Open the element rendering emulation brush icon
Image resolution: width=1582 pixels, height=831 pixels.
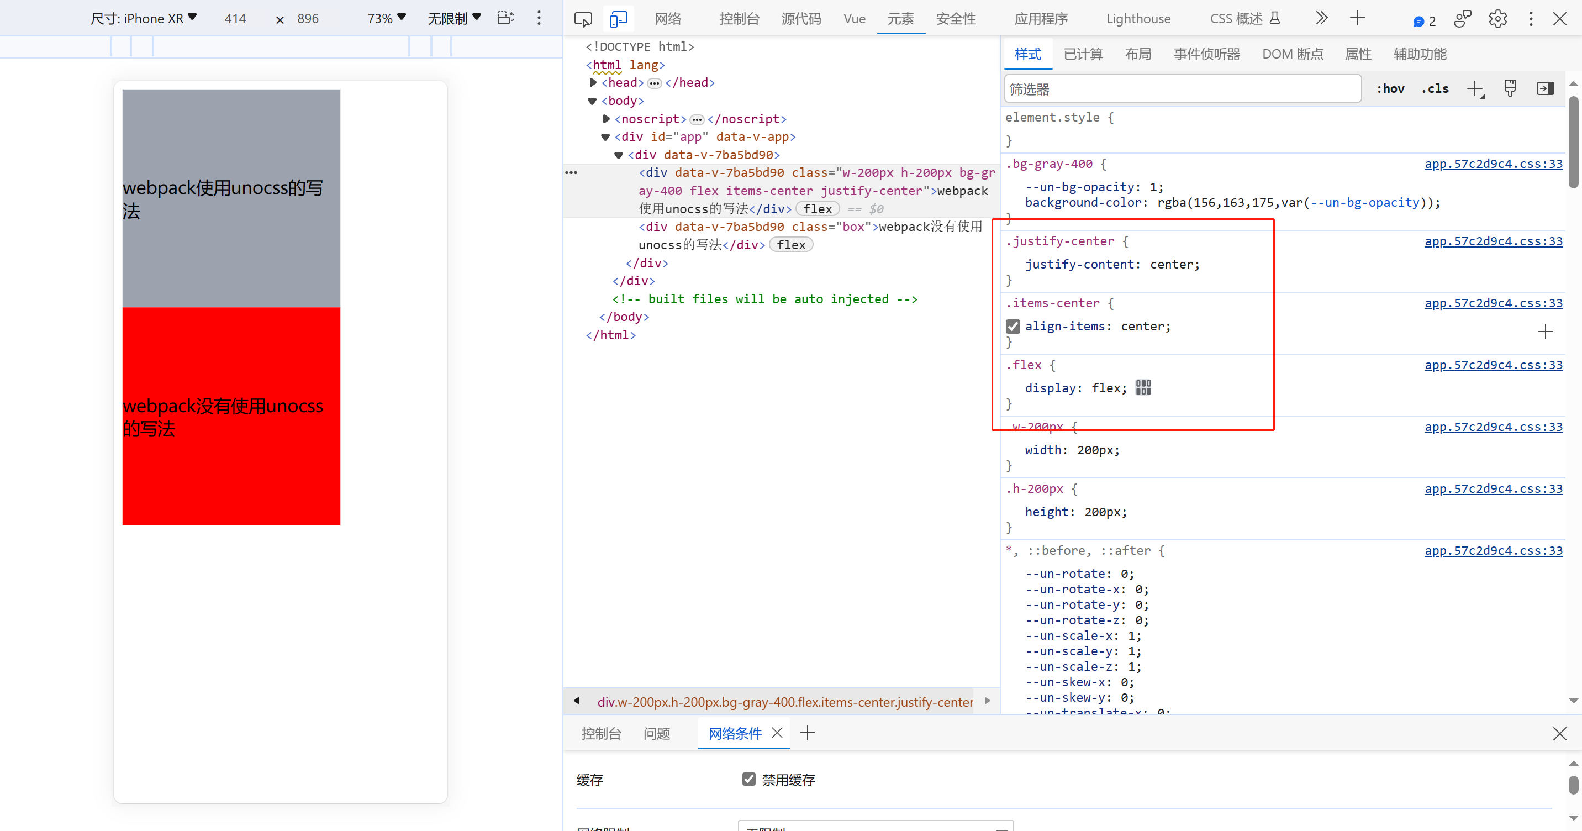point(1510,89)
